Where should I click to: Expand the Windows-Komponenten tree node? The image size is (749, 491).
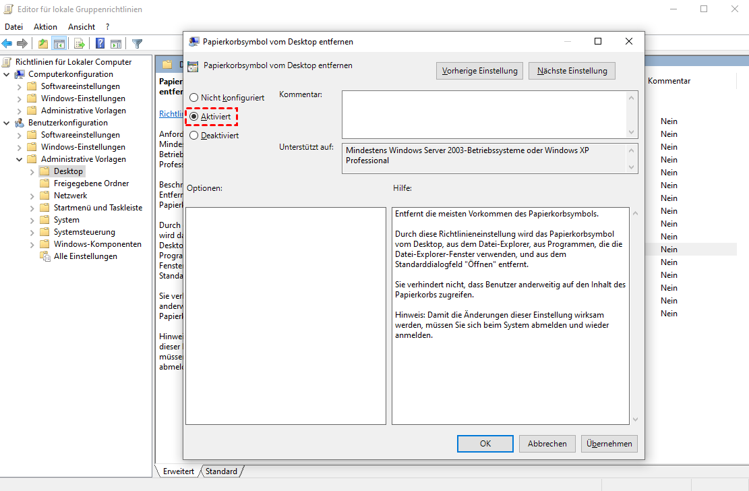32,244
